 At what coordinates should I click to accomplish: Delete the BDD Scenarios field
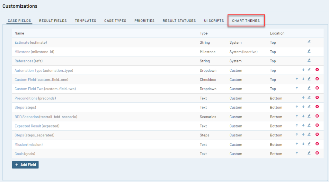pos(317,116)
